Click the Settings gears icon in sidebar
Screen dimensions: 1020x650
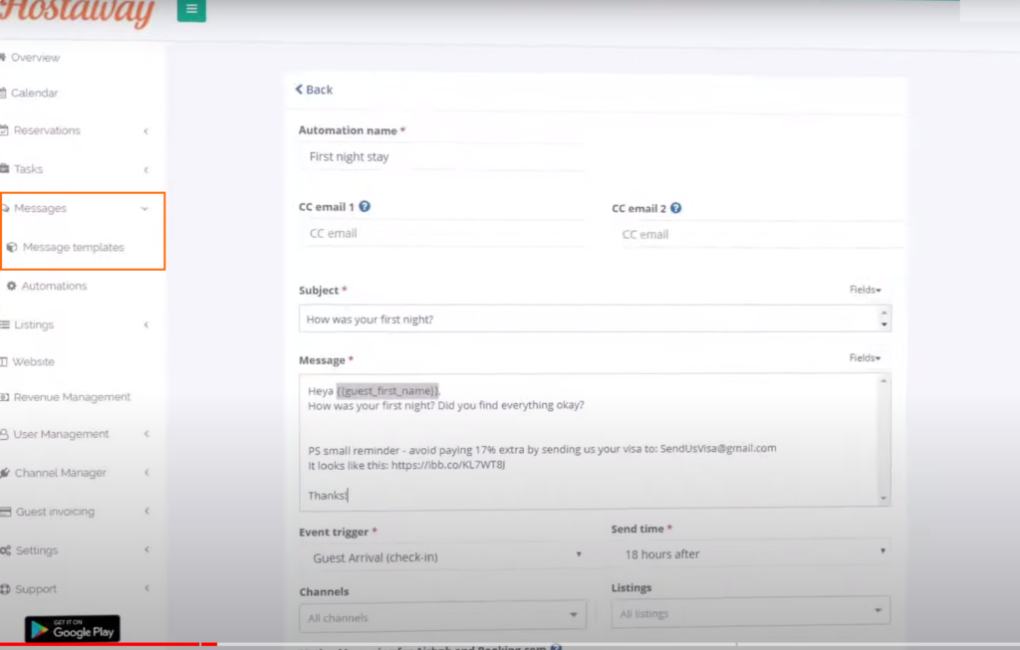coord(6,550)
